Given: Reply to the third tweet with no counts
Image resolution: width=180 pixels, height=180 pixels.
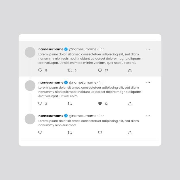Looking at the screenshot, I should pos(40,133).
